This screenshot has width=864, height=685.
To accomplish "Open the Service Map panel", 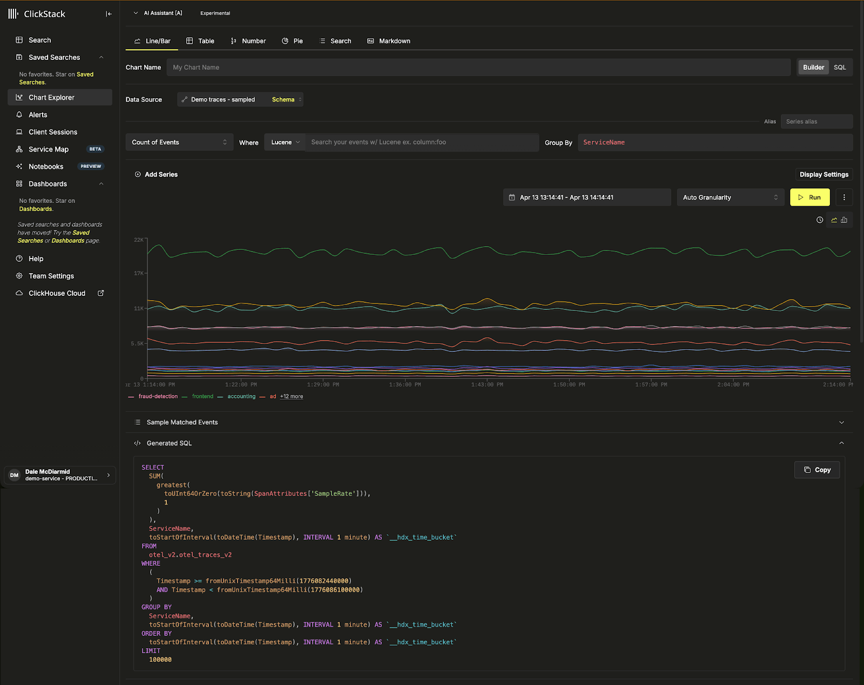I will (x=48, y=149).
